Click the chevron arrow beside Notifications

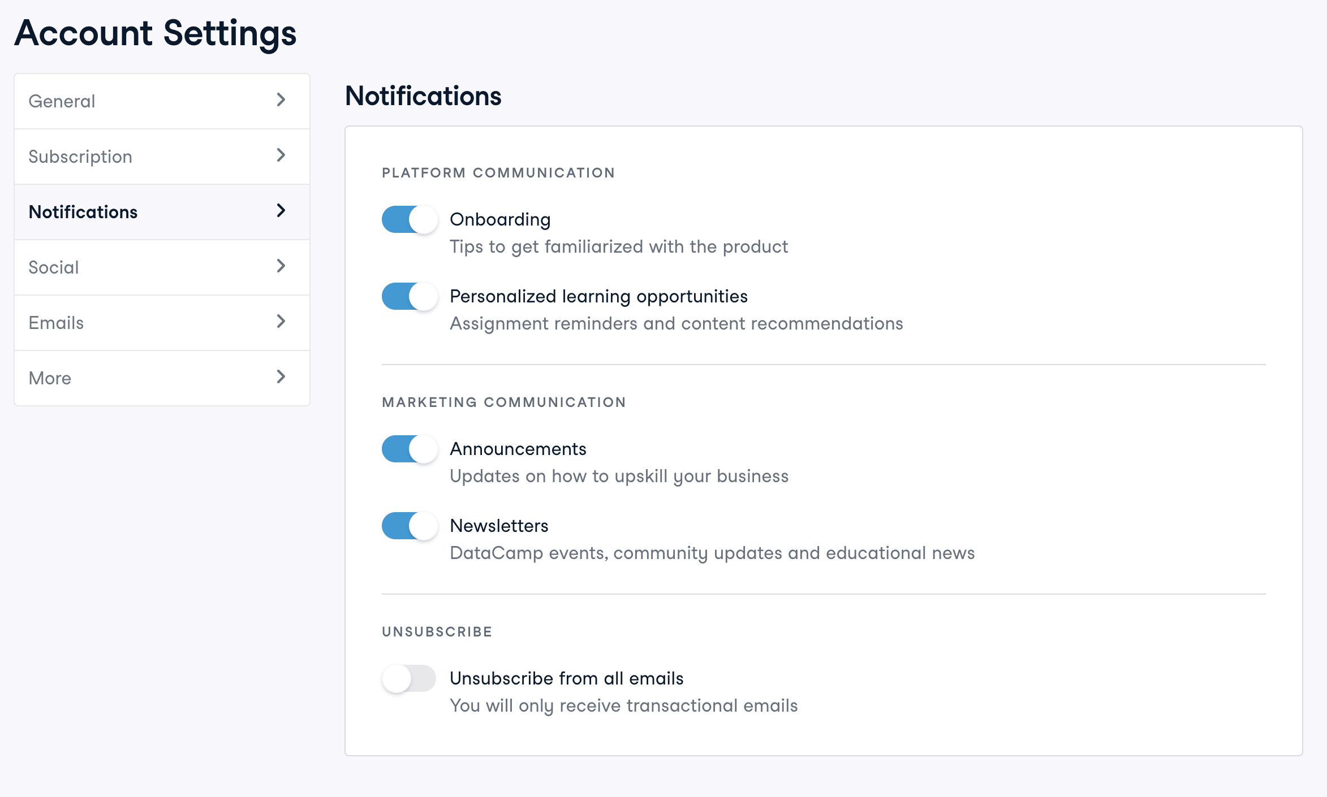281,211
